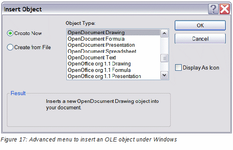This screenshot has width=233, height=150.
Task: Click the object type list scrollbar thumb
Action: point(164,58)
